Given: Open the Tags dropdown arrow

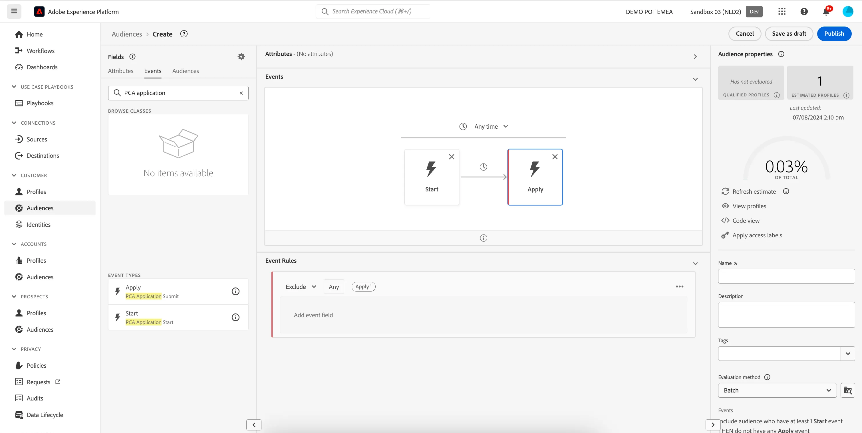Looking at the screenshot, I should tap(848, 353).
